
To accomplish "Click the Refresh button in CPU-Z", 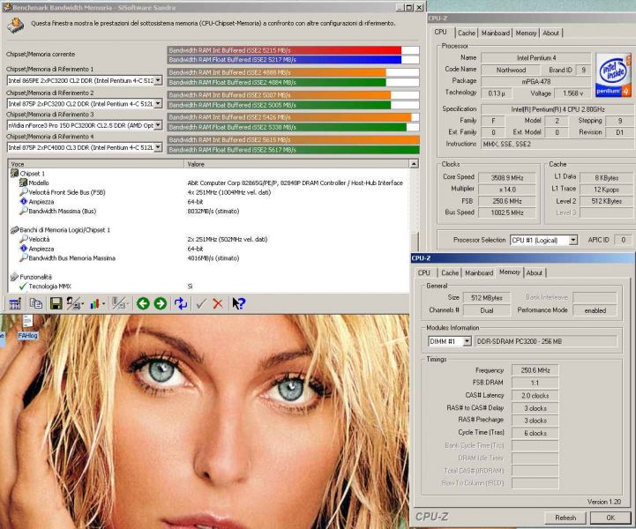I will click(565, 518).
